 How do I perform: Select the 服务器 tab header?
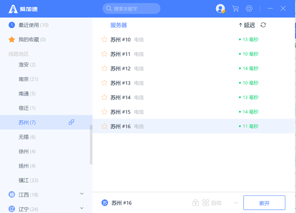tap(119, 25)
